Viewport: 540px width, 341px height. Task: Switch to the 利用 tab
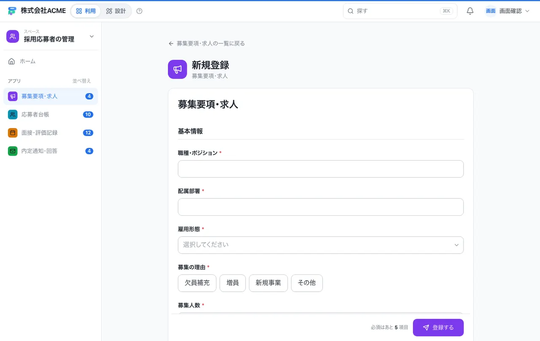tap(86, 11)
